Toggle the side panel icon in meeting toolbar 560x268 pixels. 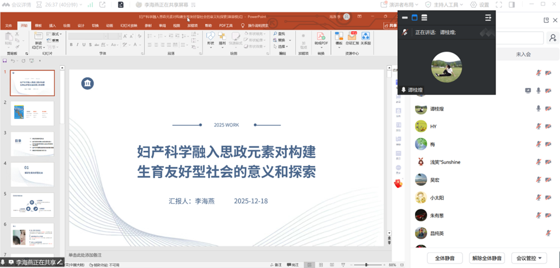pos(512,4)
